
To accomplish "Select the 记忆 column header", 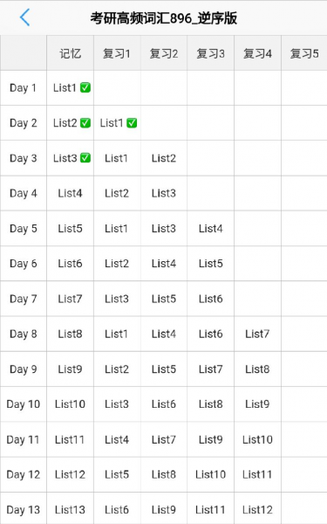I will pyautogui.click(x=70, y=53).
